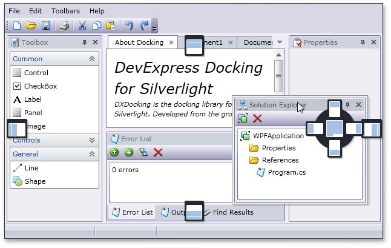Select the Line item in Toolbox
The width and height of the screenshot is (391, 248).
tap(54, 168)
